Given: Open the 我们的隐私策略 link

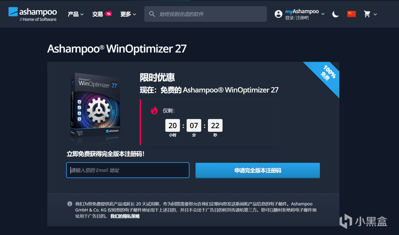Looking at the screenshot, I should [x=125, y=216].
